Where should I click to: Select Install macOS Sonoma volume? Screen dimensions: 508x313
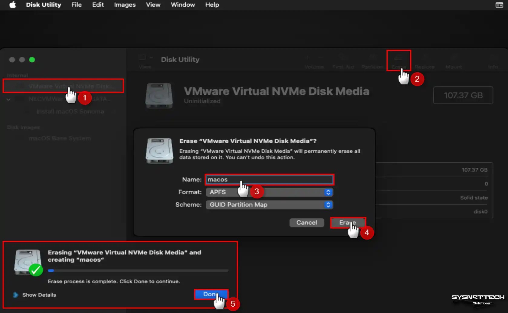70,112
